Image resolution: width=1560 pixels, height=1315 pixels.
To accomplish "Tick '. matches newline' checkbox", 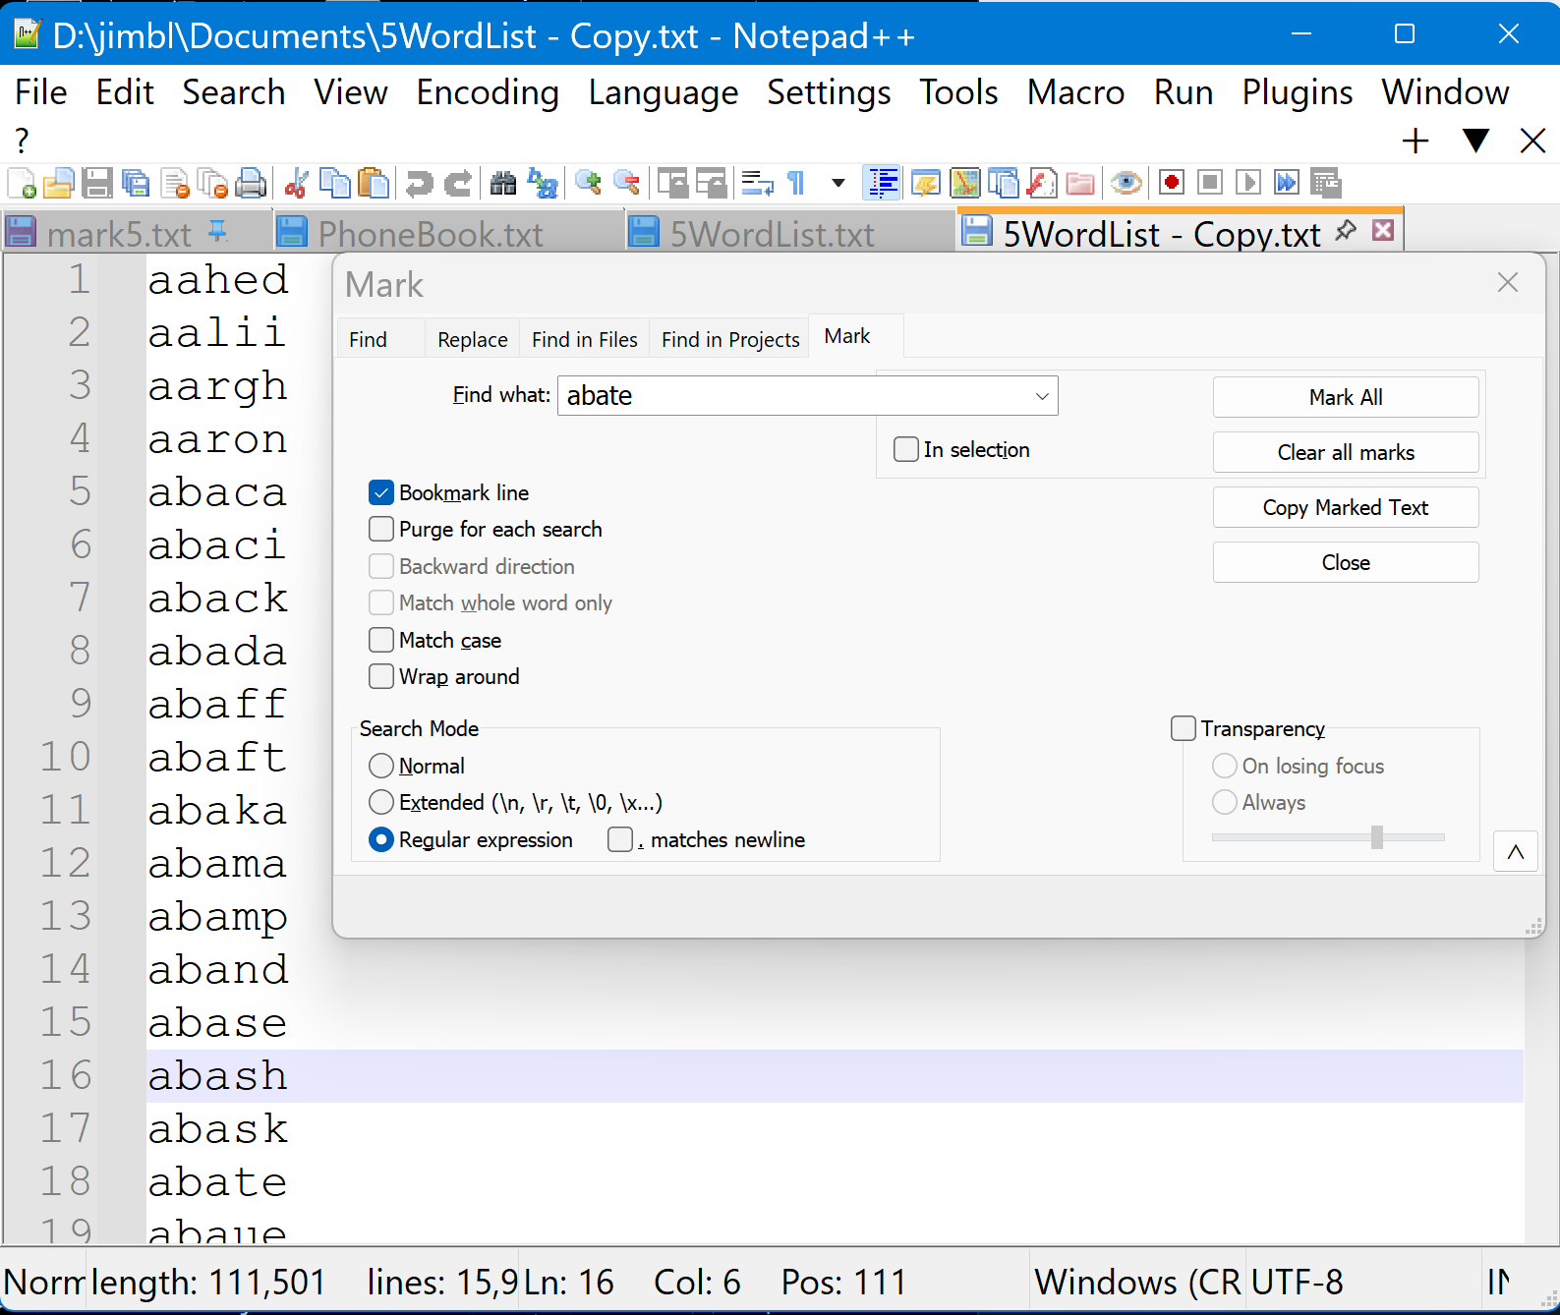I will click(620, 839).
